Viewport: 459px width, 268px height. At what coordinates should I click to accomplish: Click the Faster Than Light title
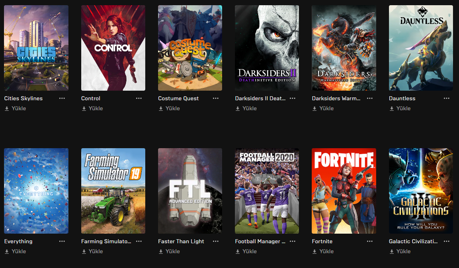coord(181,241)
